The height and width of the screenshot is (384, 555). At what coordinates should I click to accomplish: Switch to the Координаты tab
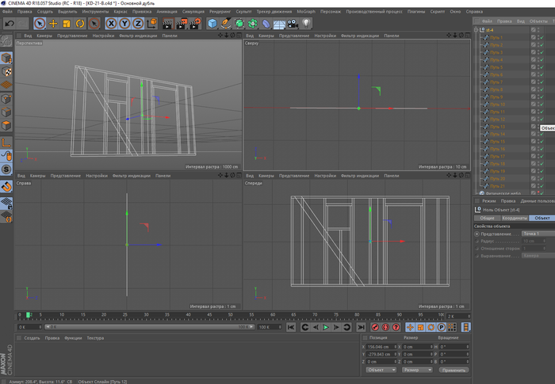tap(515, 218)
